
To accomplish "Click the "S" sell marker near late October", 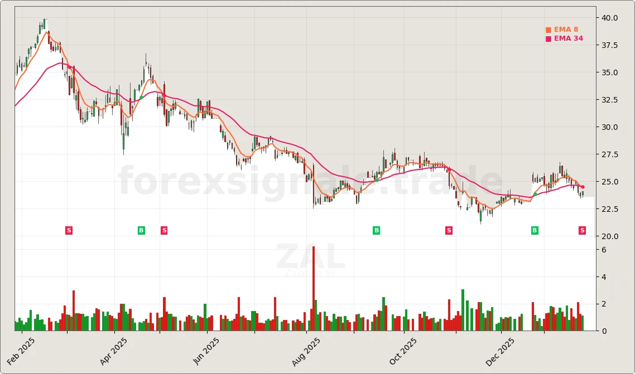I will point(449,230).
